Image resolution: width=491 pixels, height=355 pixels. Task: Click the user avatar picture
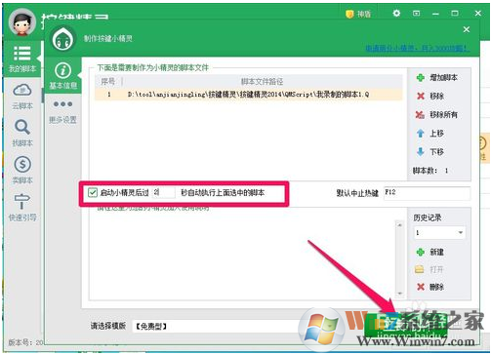(x=22, y=22)
